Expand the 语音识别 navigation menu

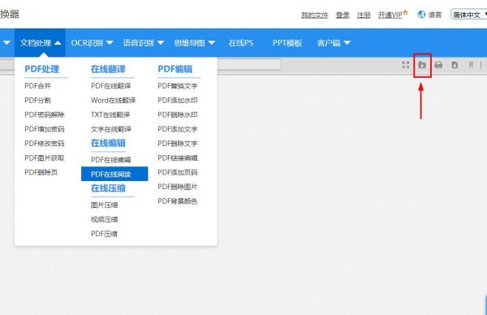(x=143, y=43)
